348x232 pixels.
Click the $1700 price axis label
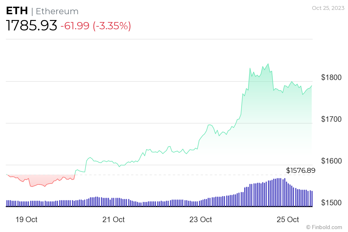click(331, 119)
